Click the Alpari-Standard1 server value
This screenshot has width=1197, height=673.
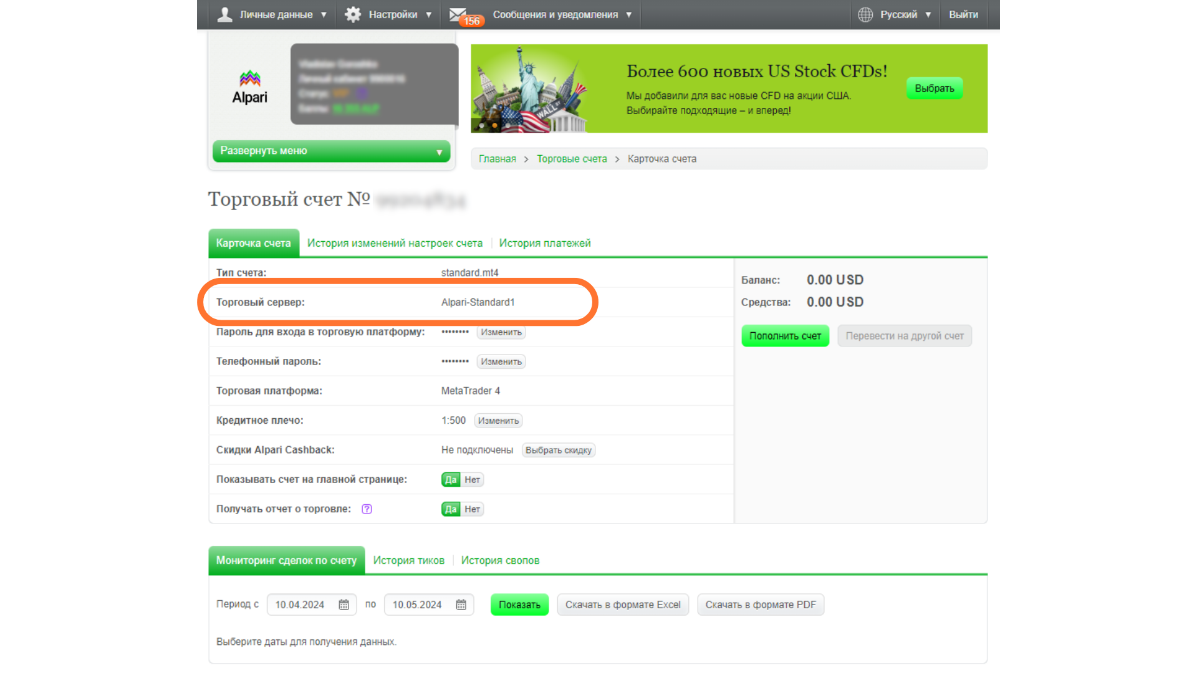478,302
